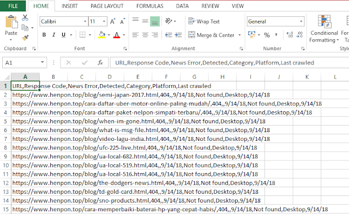Toggle underline formatting
The image size is (349, 214).
click(x=64, y=35)
